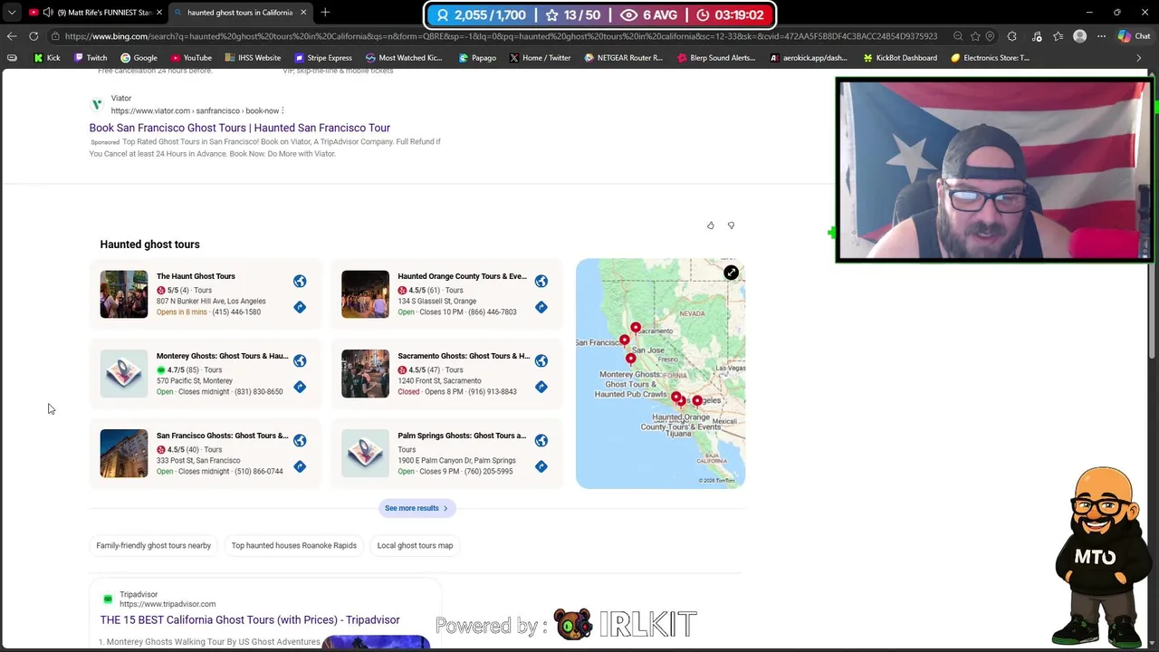Open the KickBot Dashboard bookmark
The height and width of the screenshot is (652, 1159).
click(x=900, y=58)
